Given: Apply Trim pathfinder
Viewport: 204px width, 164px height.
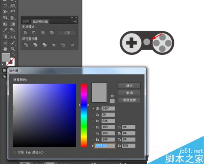Looking at the screenshot, I should point(35,45).
